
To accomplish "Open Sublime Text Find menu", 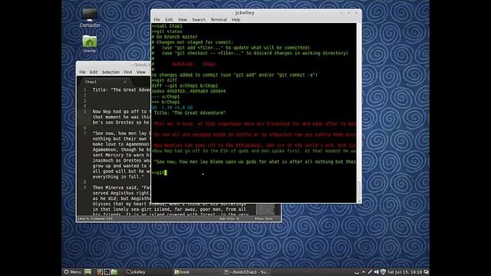I will click(x=128, y=72).
